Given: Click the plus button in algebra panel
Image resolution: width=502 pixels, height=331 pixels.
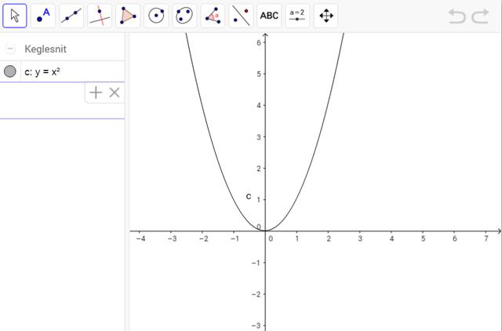Looking at the screenshot, I should click(96, 93).
